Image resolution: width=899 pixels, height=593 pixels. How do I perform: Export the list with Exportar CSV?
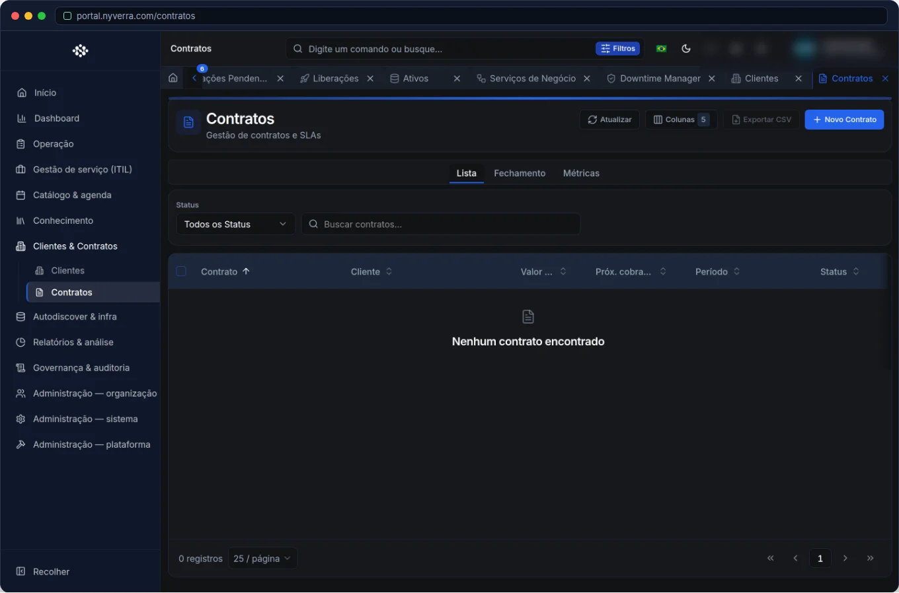762,120
